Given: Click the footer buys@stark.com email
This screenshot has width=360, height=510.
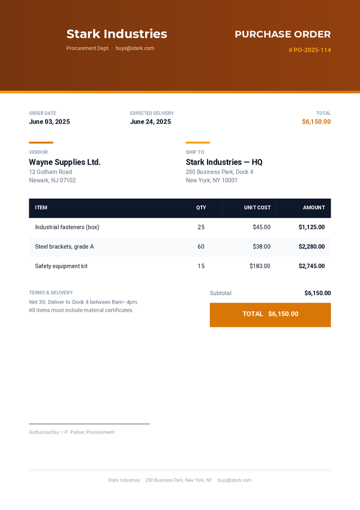Looking at the screenshot, I should click(234, 480).
